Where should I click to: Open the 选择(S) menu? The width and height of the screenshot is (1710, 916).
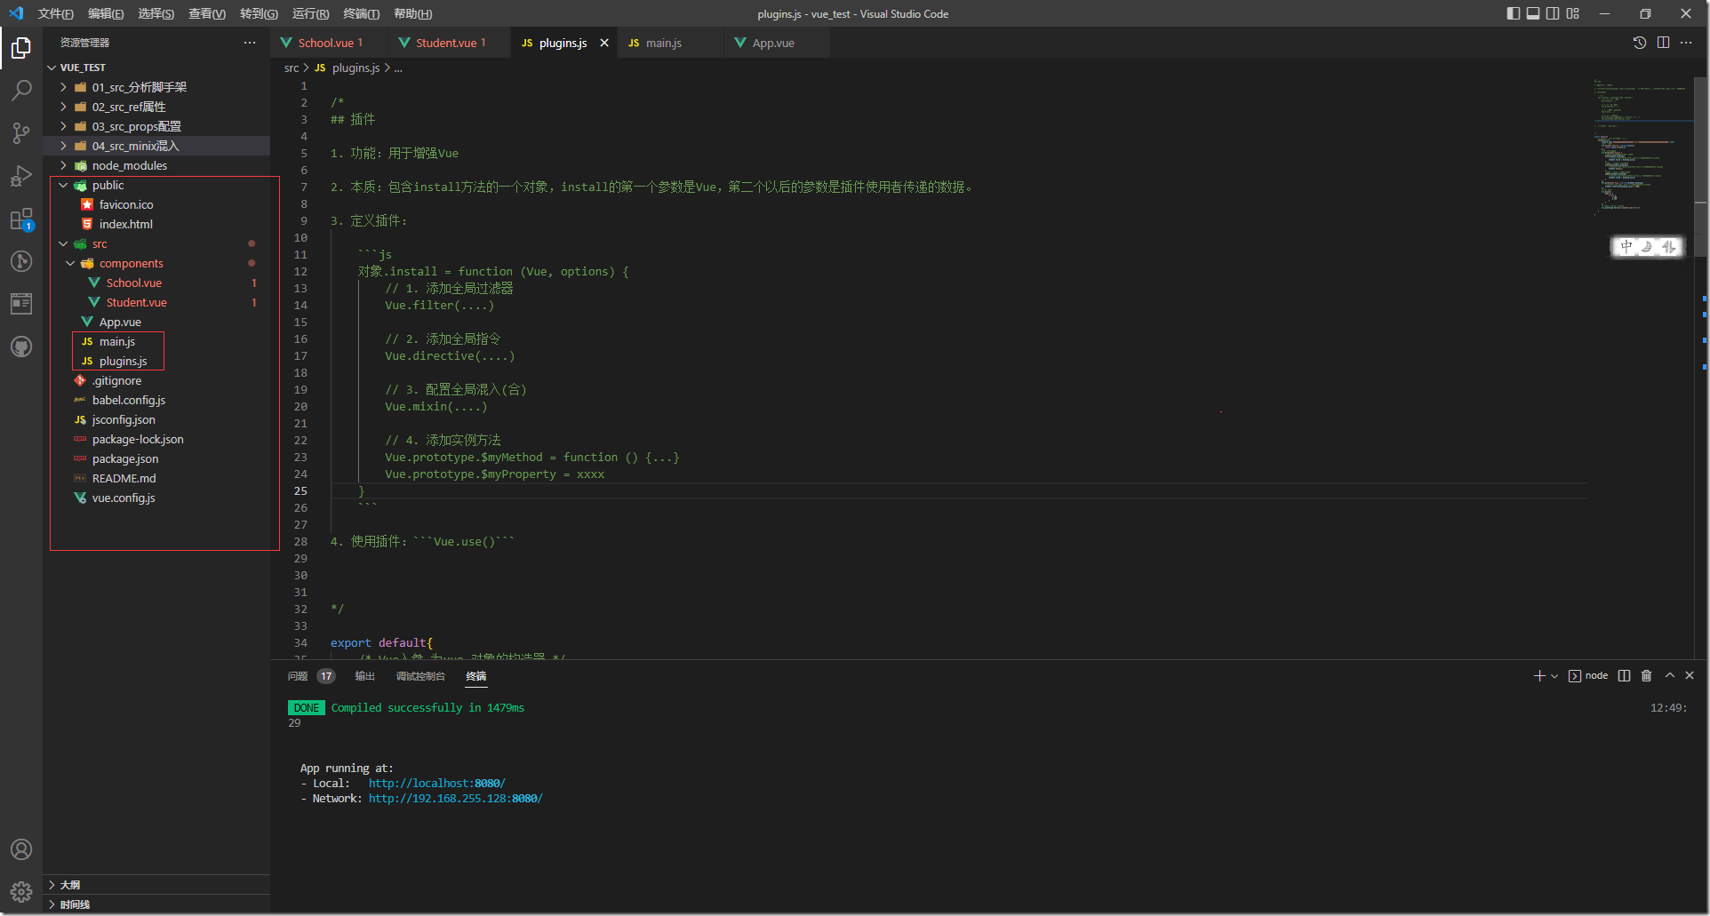point(156,13)
